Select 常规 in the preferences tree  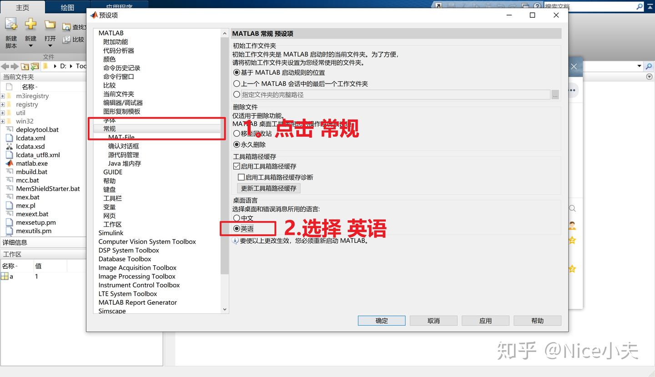tap(109, 129)
